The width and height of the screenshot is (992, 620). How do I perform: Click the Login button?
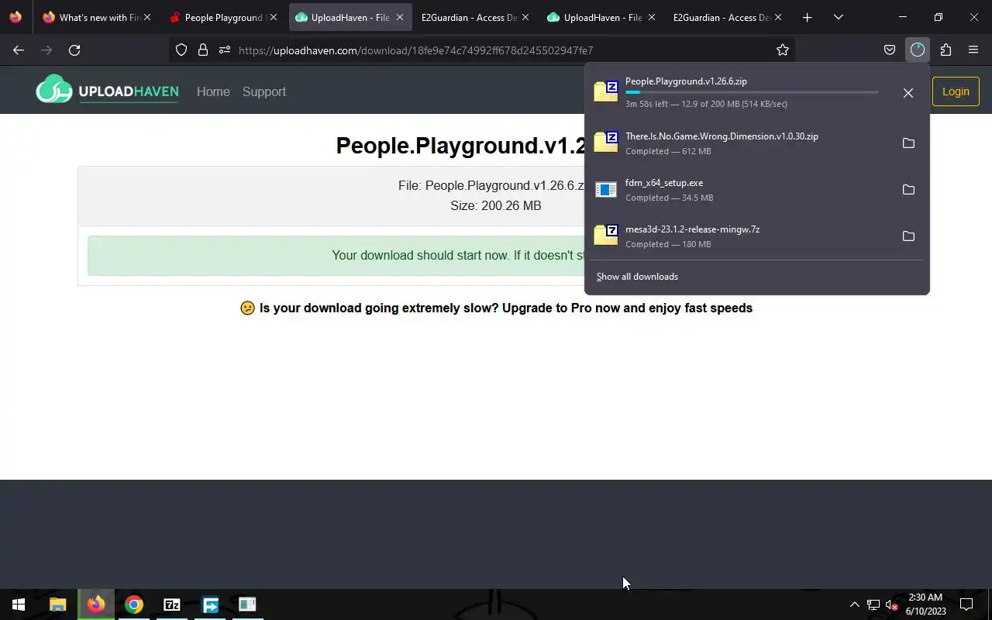tap(956, 91)
